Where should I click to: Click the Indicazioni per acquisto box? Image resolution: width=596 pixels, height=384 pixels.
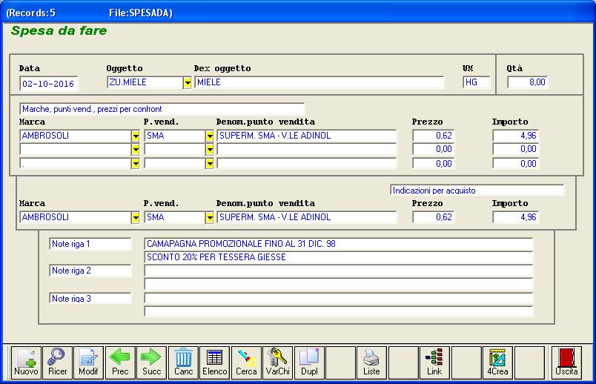tap(477, 190)
